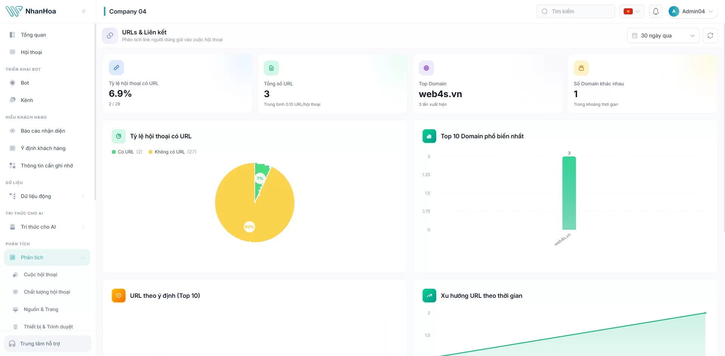
Task: Click the URL theo ý định shield icon
Action: [119, 296]
